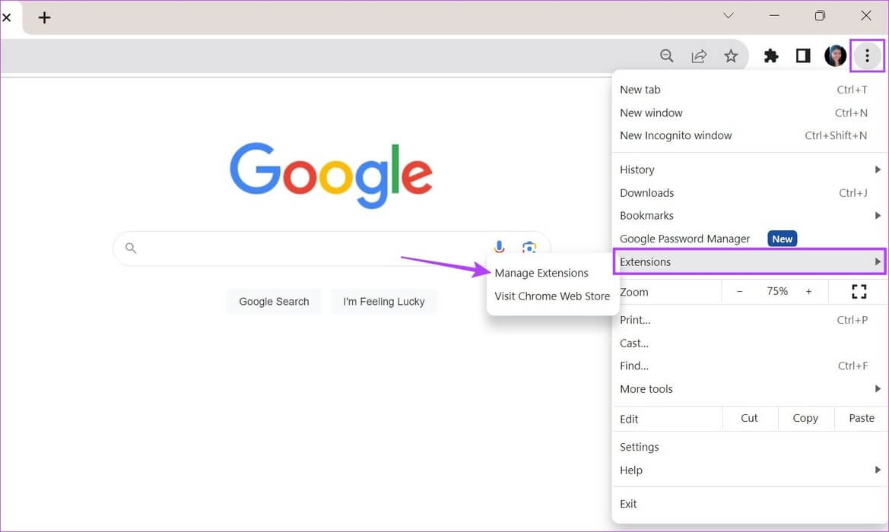This screenshot has height=532, width=889.
Task: Click the profile avatar picture
Action: click(x=835, y=55)
